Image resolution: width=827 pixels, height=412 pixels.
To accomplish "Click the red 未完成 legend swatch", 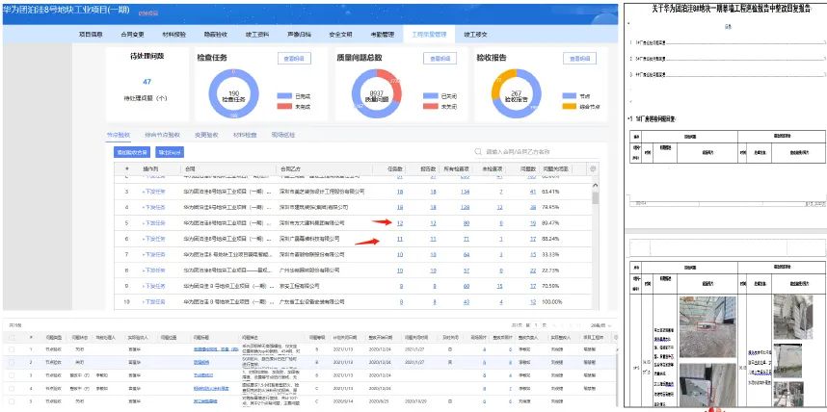I will 280,105.
